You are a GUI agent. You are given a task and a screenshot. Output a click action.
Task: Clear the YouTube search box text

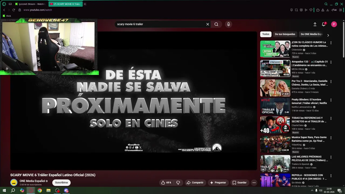[208, 24]
